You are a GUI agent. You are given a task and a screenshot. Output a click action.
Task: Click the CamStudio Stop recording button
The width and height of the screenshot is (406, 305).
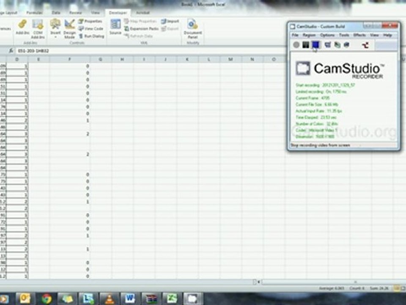click(315, 45)
